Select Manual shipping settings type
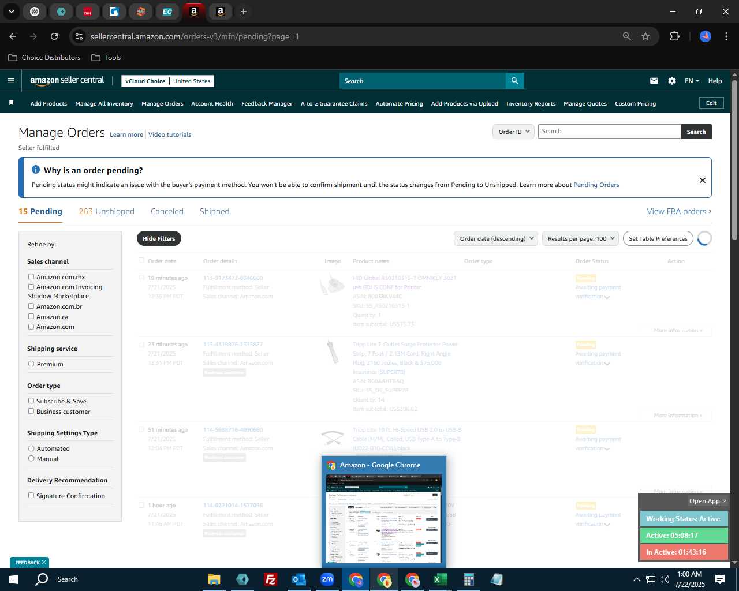 coord(31,459)
